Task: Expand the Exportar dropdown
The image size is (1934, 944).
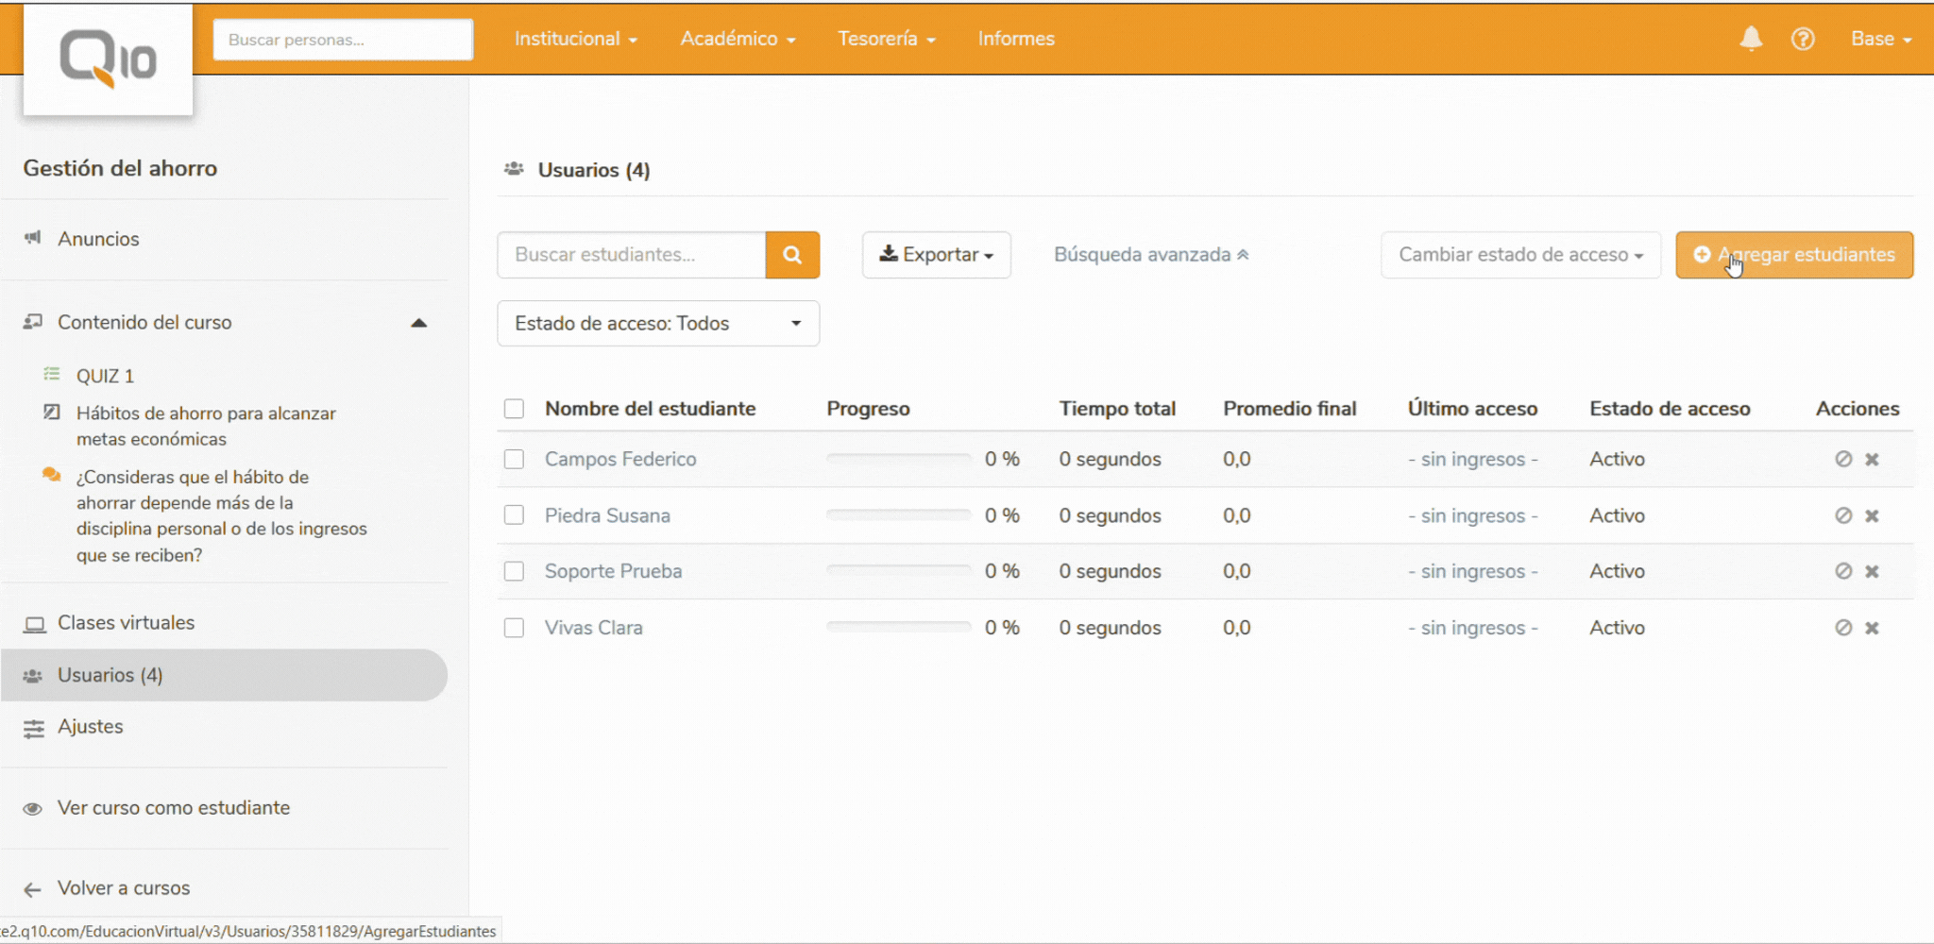Action: pyautogui.click(x=936, y=255)
